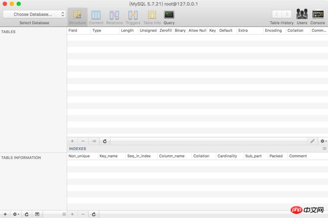Toggle the Indexes pane with lines icon
This screenshot has height=218, width=328.
click(x=324, y=148)
